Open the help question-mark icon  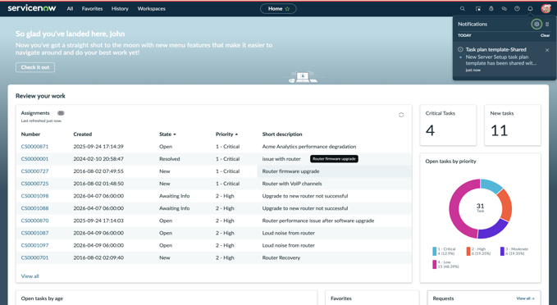coord(517,8)
